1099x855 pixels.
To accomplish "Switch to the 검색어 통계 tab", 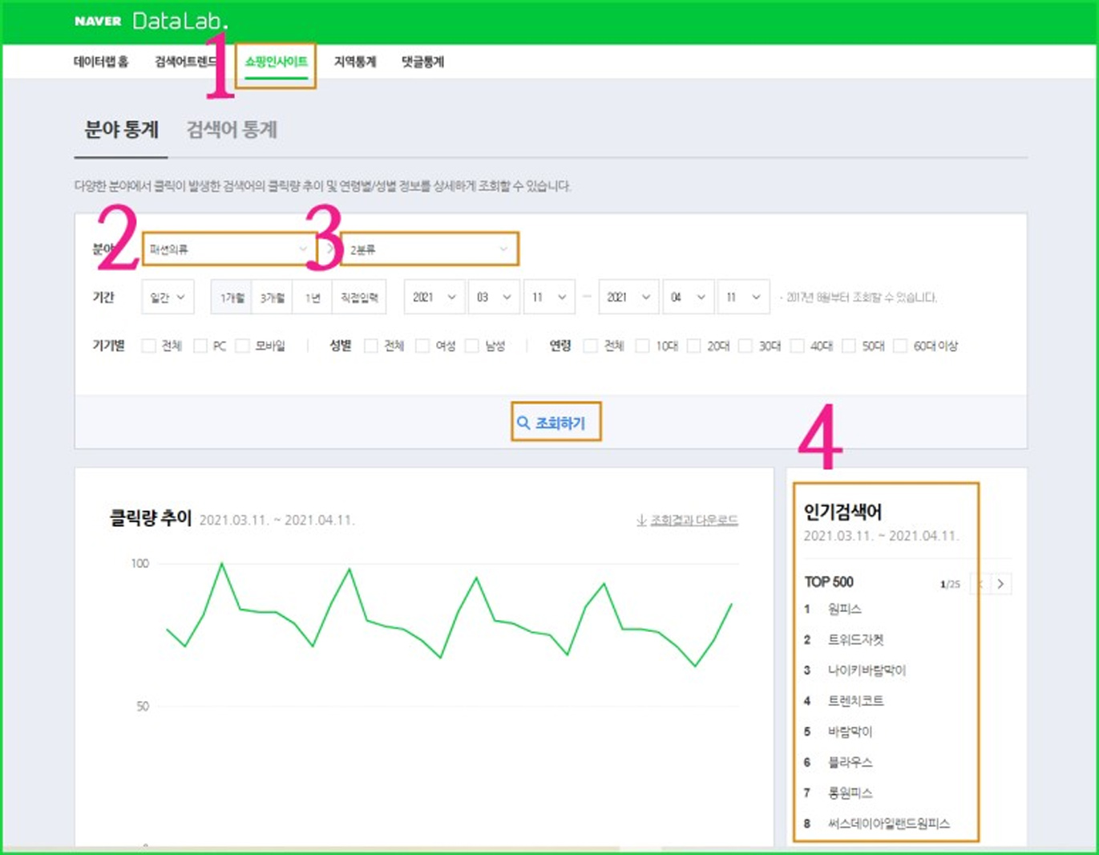I will click(x=232, y=129).
